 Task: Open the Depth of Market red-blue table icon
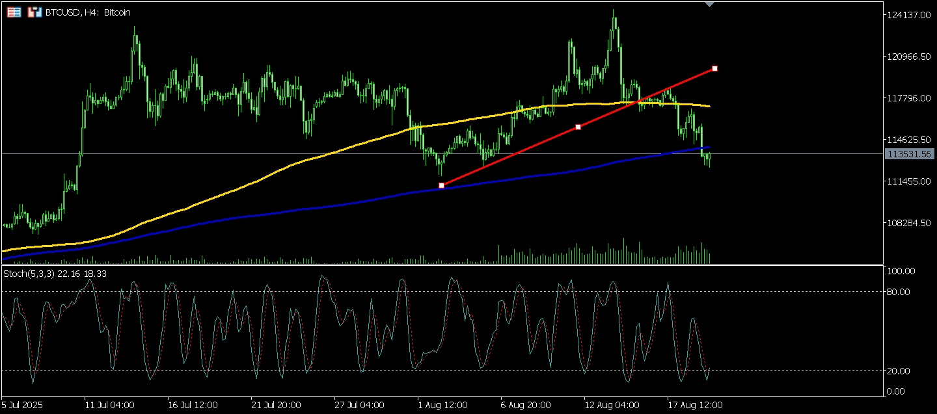(13, 12)
